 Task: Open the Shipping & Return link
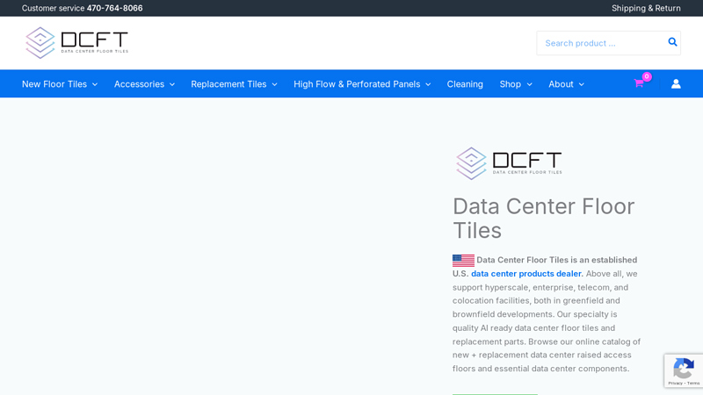coord(646,8)
